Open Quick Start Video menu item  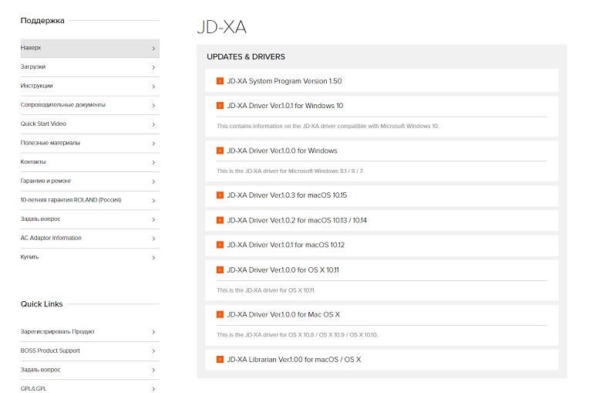click(90, 124)
